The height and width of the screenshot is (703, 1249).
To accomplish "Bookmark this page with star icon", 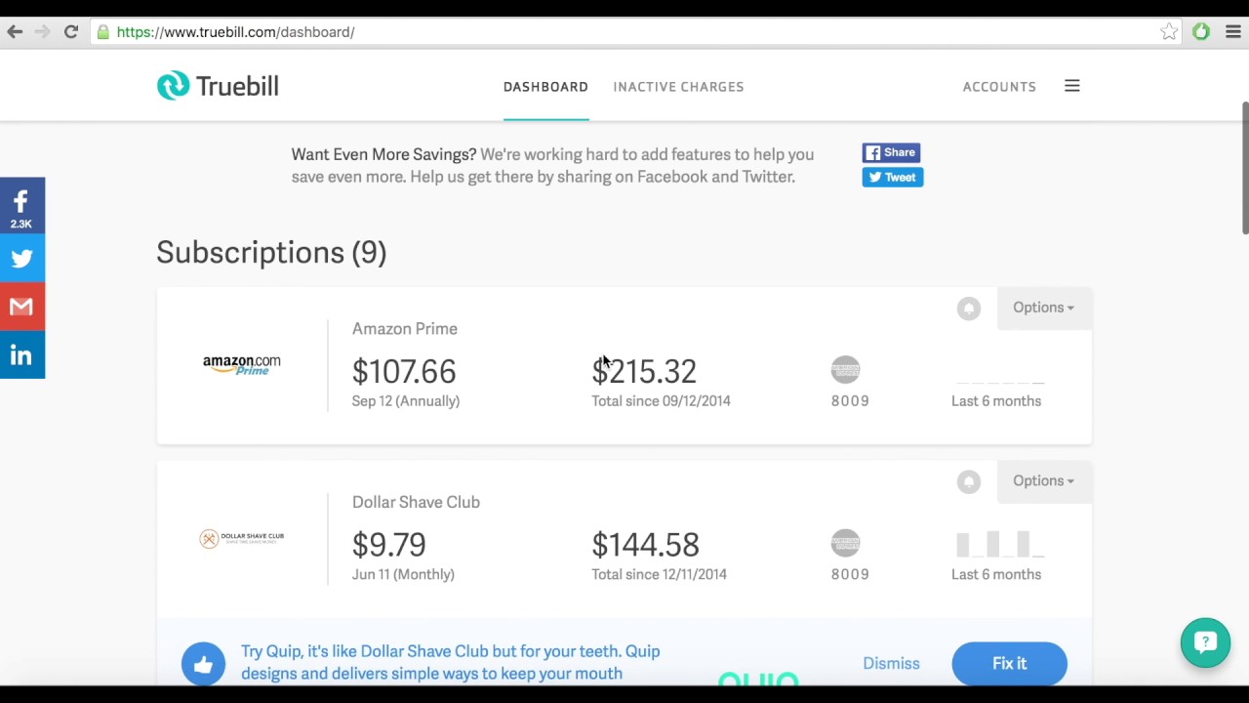I will click(x=1169, y=32).
